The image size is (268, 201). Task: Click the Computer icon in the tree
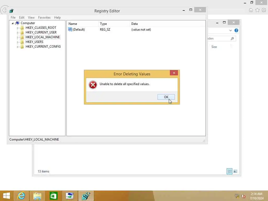(17, 23)
